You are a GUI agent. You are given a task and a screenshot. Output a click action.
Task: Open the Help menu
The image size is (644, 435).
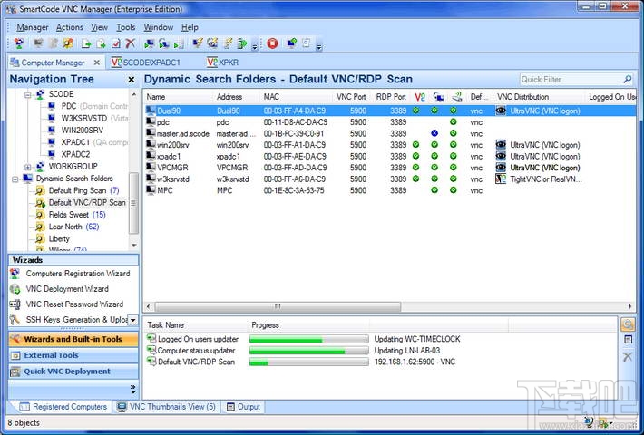click(x=190, y=27)
